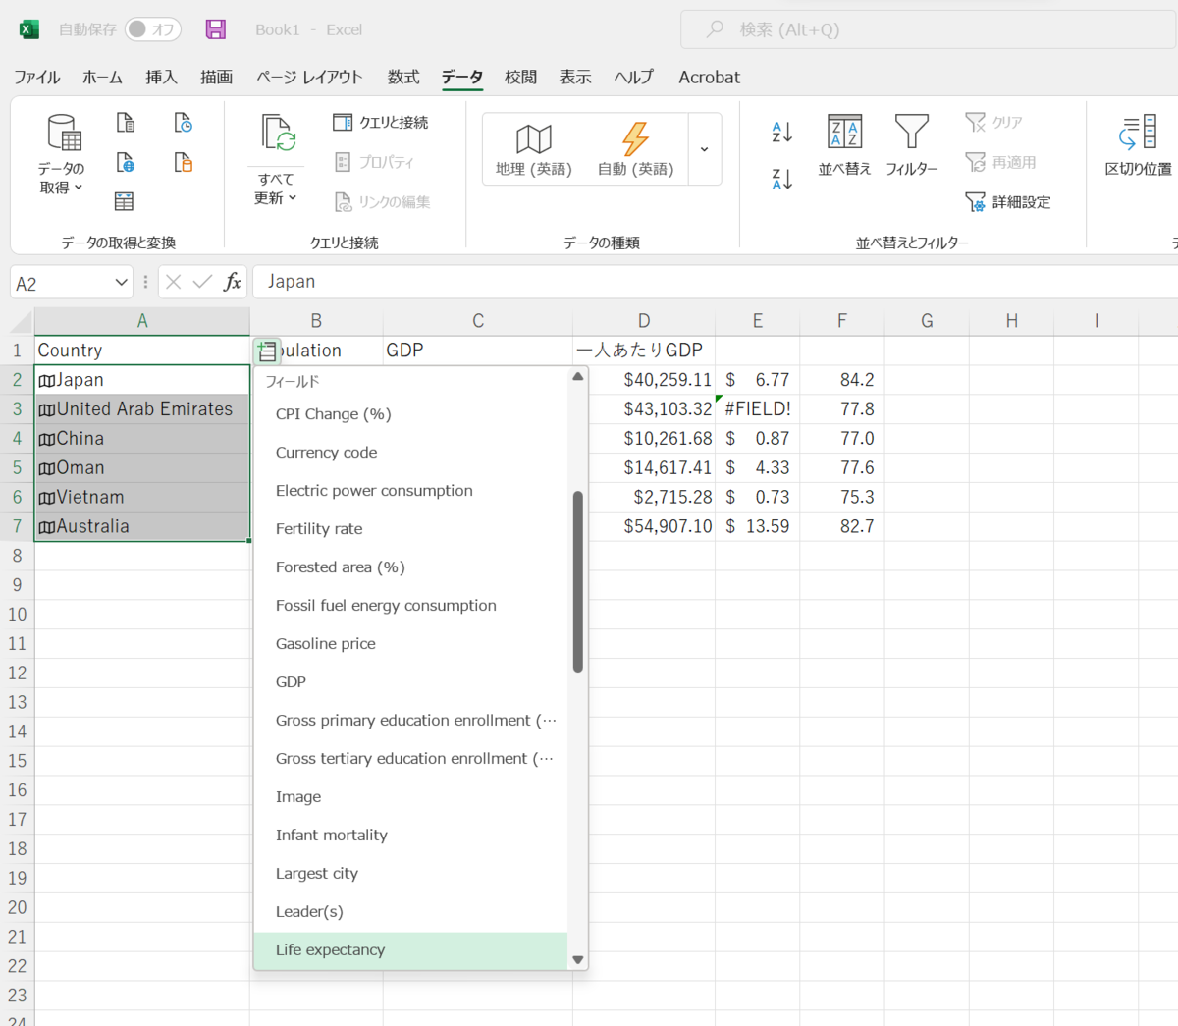Click the purple Save icon
Screen dimensions: 1178x1026
216,29
